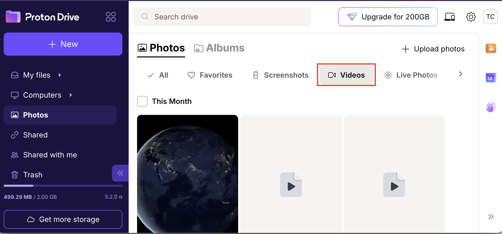Expand the Computers tree arrow

coord(71,95)
